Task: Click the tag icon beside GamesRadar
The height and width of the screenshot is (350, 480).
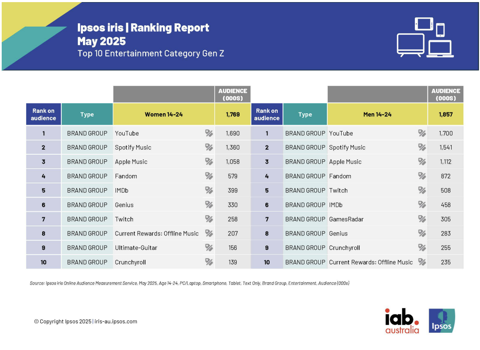Action: [x=422, y=219]
